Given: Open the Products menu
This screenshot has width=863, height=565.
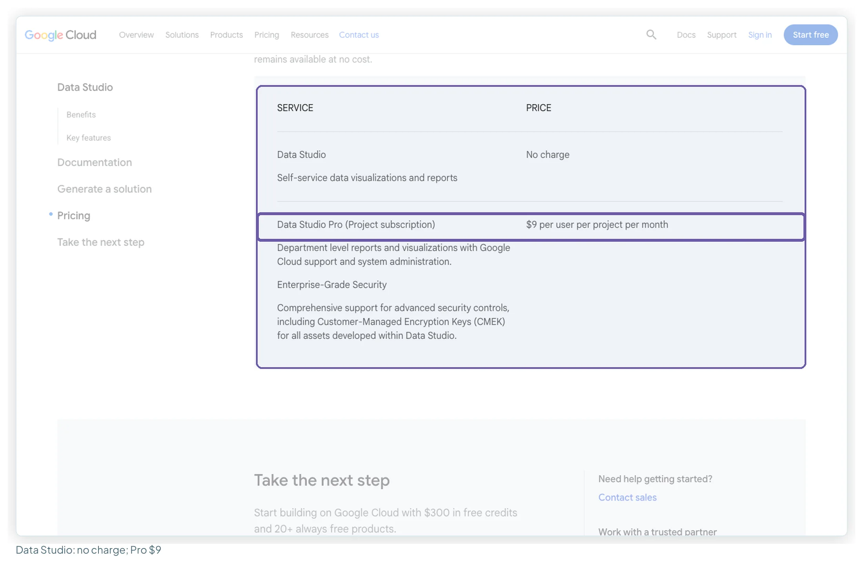Looking at the screenshot, I should [226, 35].
